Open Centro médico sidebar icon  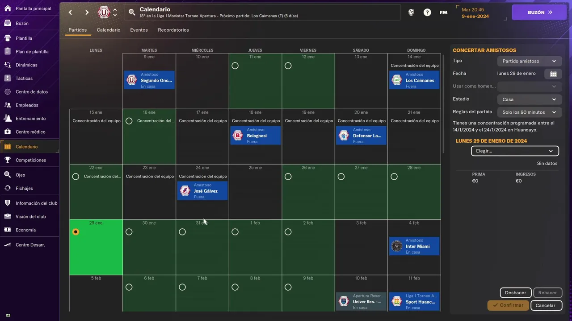click(x=8, y=132)
